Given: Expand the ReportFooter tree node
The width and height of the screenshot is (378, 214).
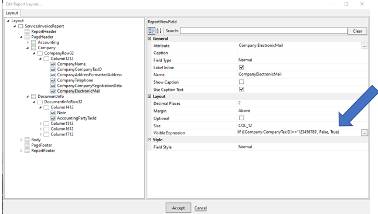Looking at the screenshot, I should click(x=21, y=151).
